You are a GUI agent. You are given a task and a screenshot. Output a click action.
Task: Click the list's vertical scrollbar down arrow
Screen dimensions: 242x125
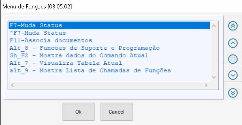point(214,77)
